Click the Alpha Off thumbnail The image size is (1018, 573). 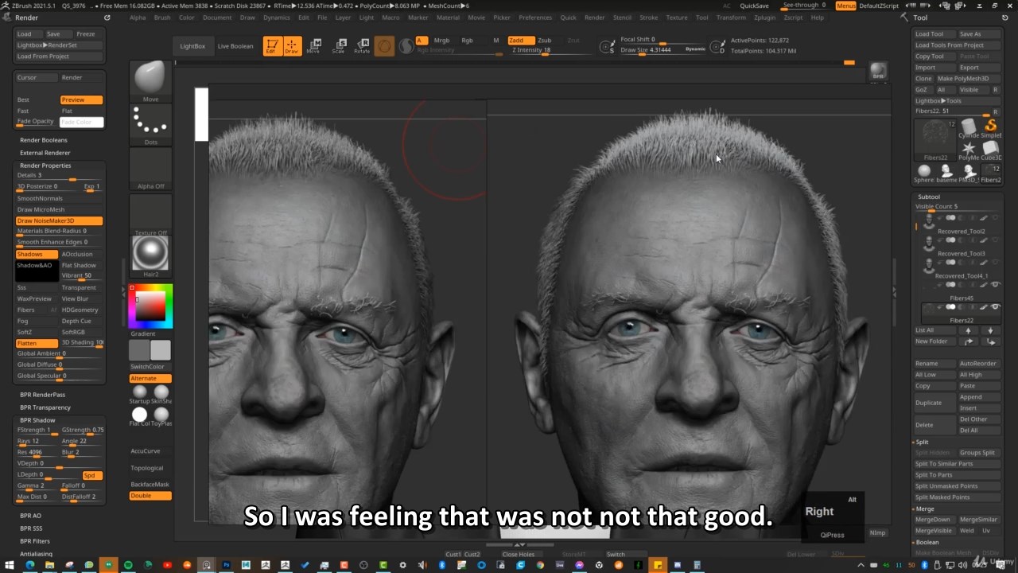tap(150, 167)
